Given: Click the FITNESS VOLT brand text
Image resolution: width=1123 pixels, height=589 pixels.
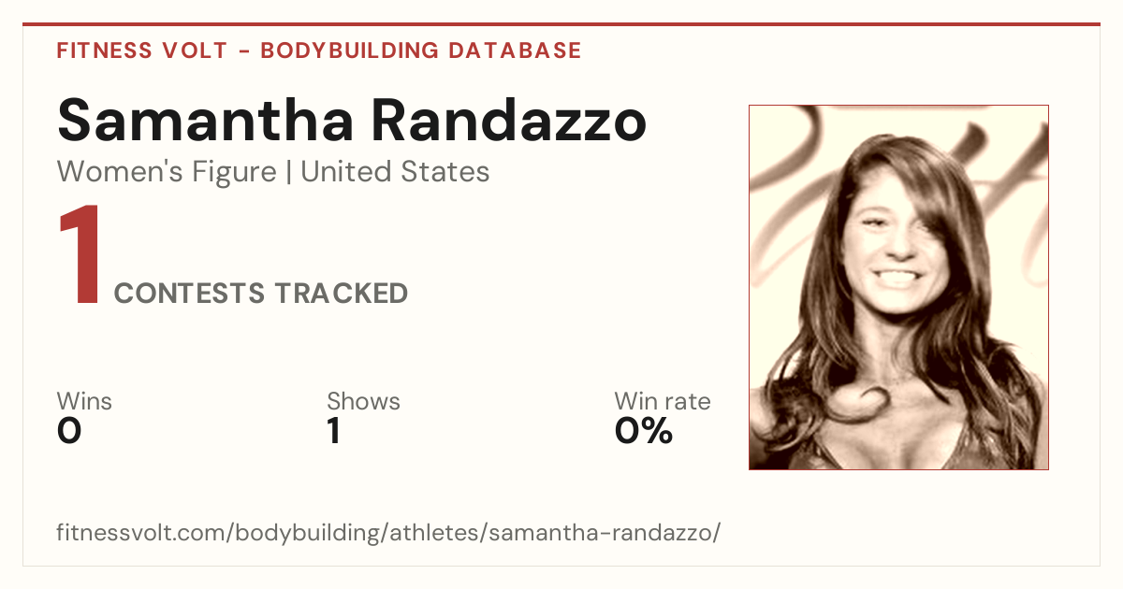Looking at the screenshot, I should [x=142, y=50].
